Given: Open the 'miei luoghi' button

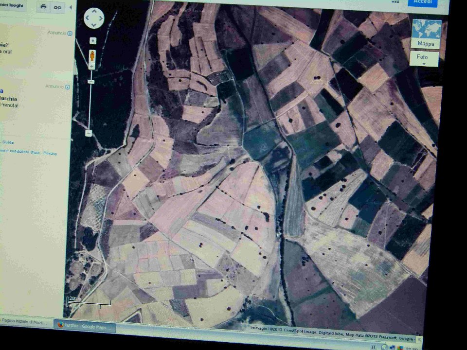Looking at the screenshot, I should (12, 5).
